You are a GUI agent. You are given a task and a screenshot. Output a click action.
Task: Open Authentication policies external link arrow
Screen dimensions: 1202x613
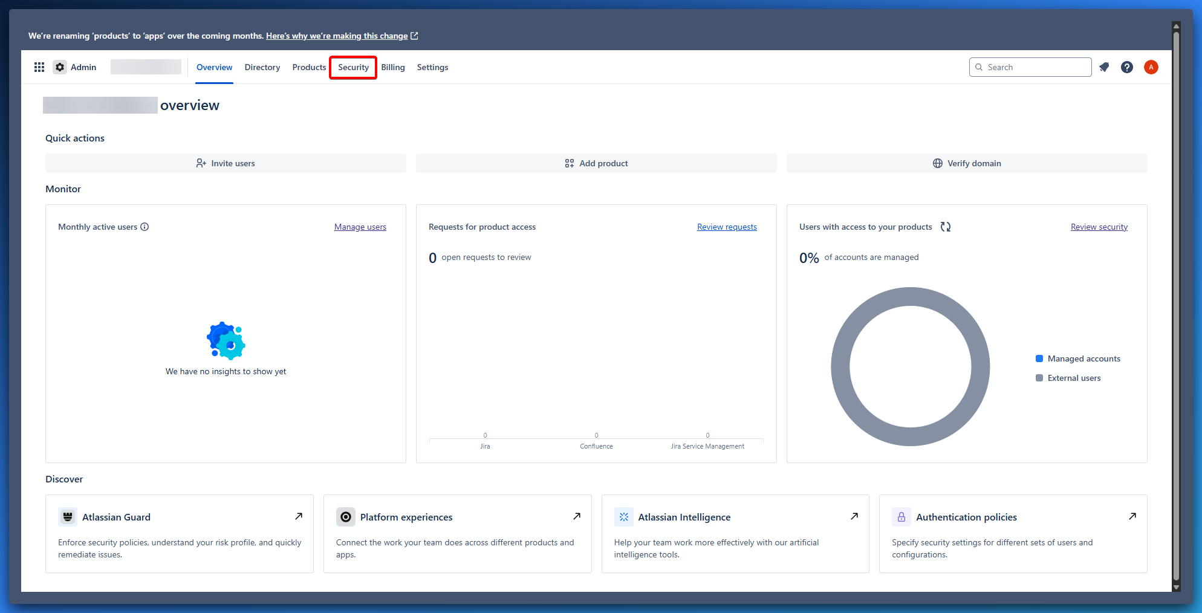(x=1132, y=516)
